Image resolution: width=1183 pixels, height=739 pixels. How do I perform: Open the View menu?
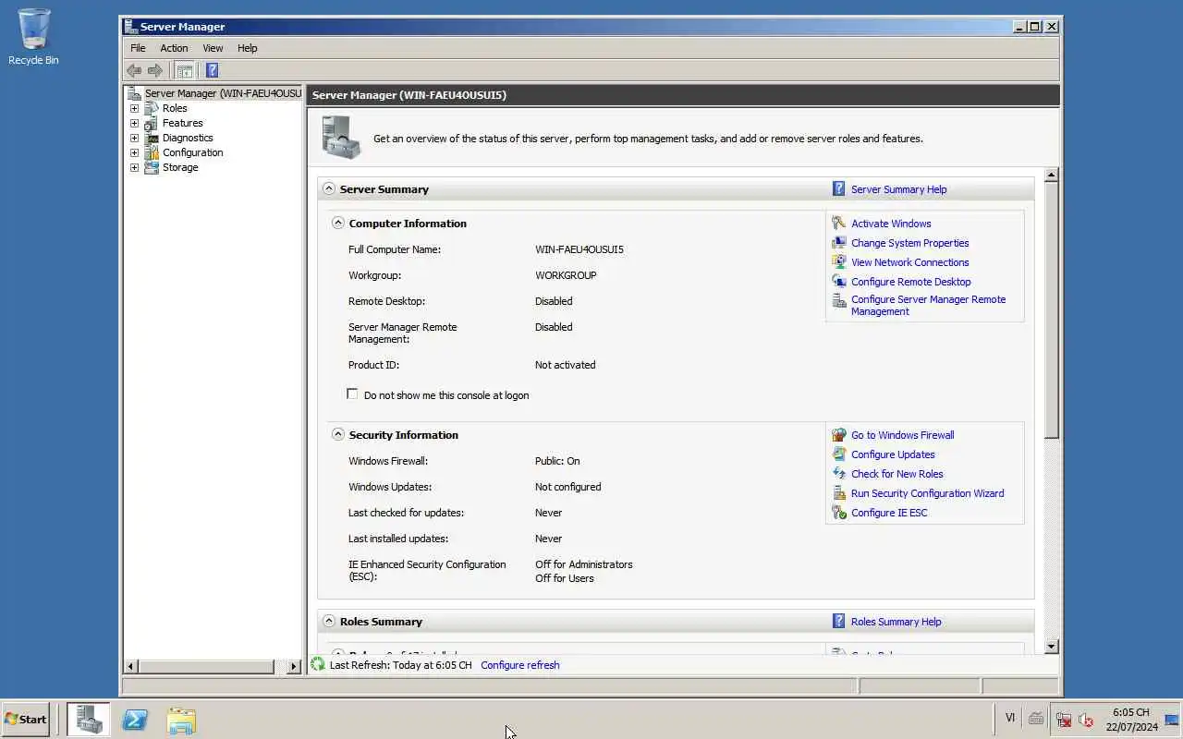[x=213, y=48]
